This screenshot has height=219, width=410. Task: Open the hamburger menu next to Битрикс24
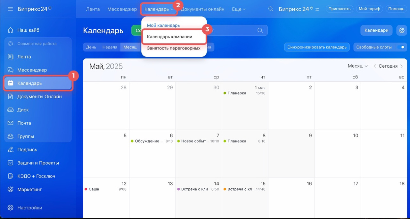tap(11, 9)
